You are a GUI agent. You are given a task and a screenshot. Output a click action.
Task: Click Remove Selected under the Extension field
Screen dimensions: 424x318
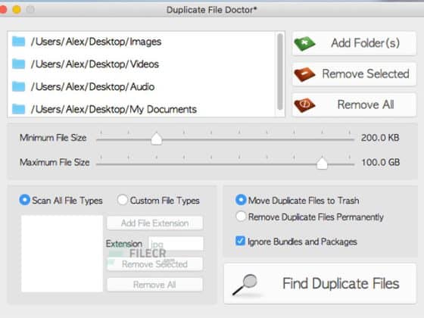(155, 264)
